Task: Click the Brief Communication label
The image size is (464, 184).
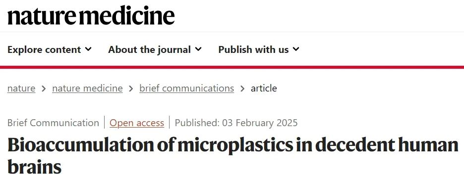Action: [53, 123]
